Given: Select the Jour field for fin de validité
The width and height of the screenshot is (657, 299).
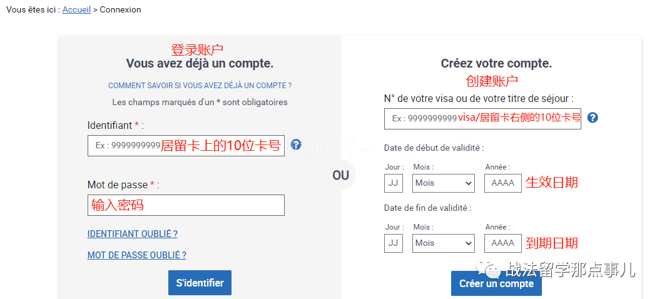Looking at the screenshot, I should (394, 243).
